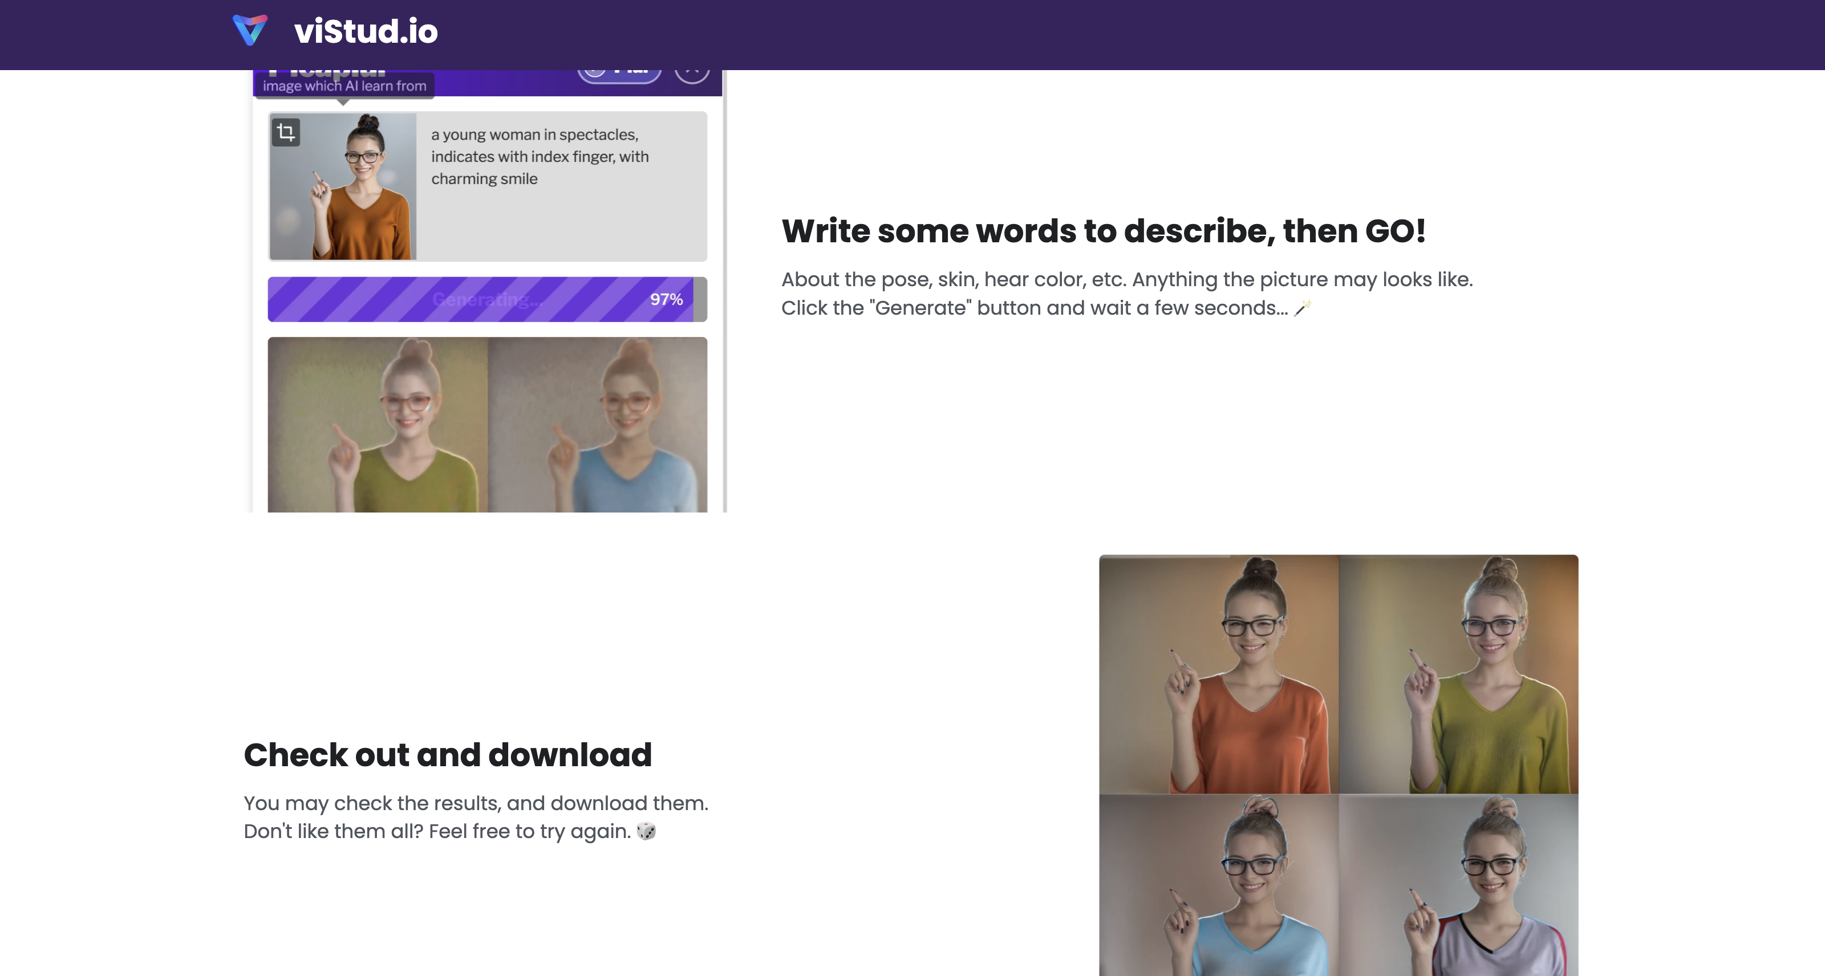Viewport: 1825px width, 976px height.
Task: Click the "97%" progress value
Action: (x=667, y=300)
